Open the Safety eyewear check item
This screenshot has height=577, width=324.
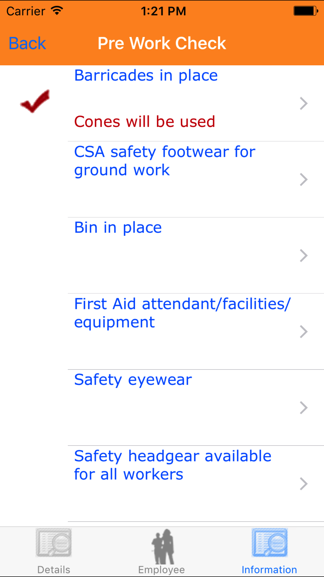point(133,380)
